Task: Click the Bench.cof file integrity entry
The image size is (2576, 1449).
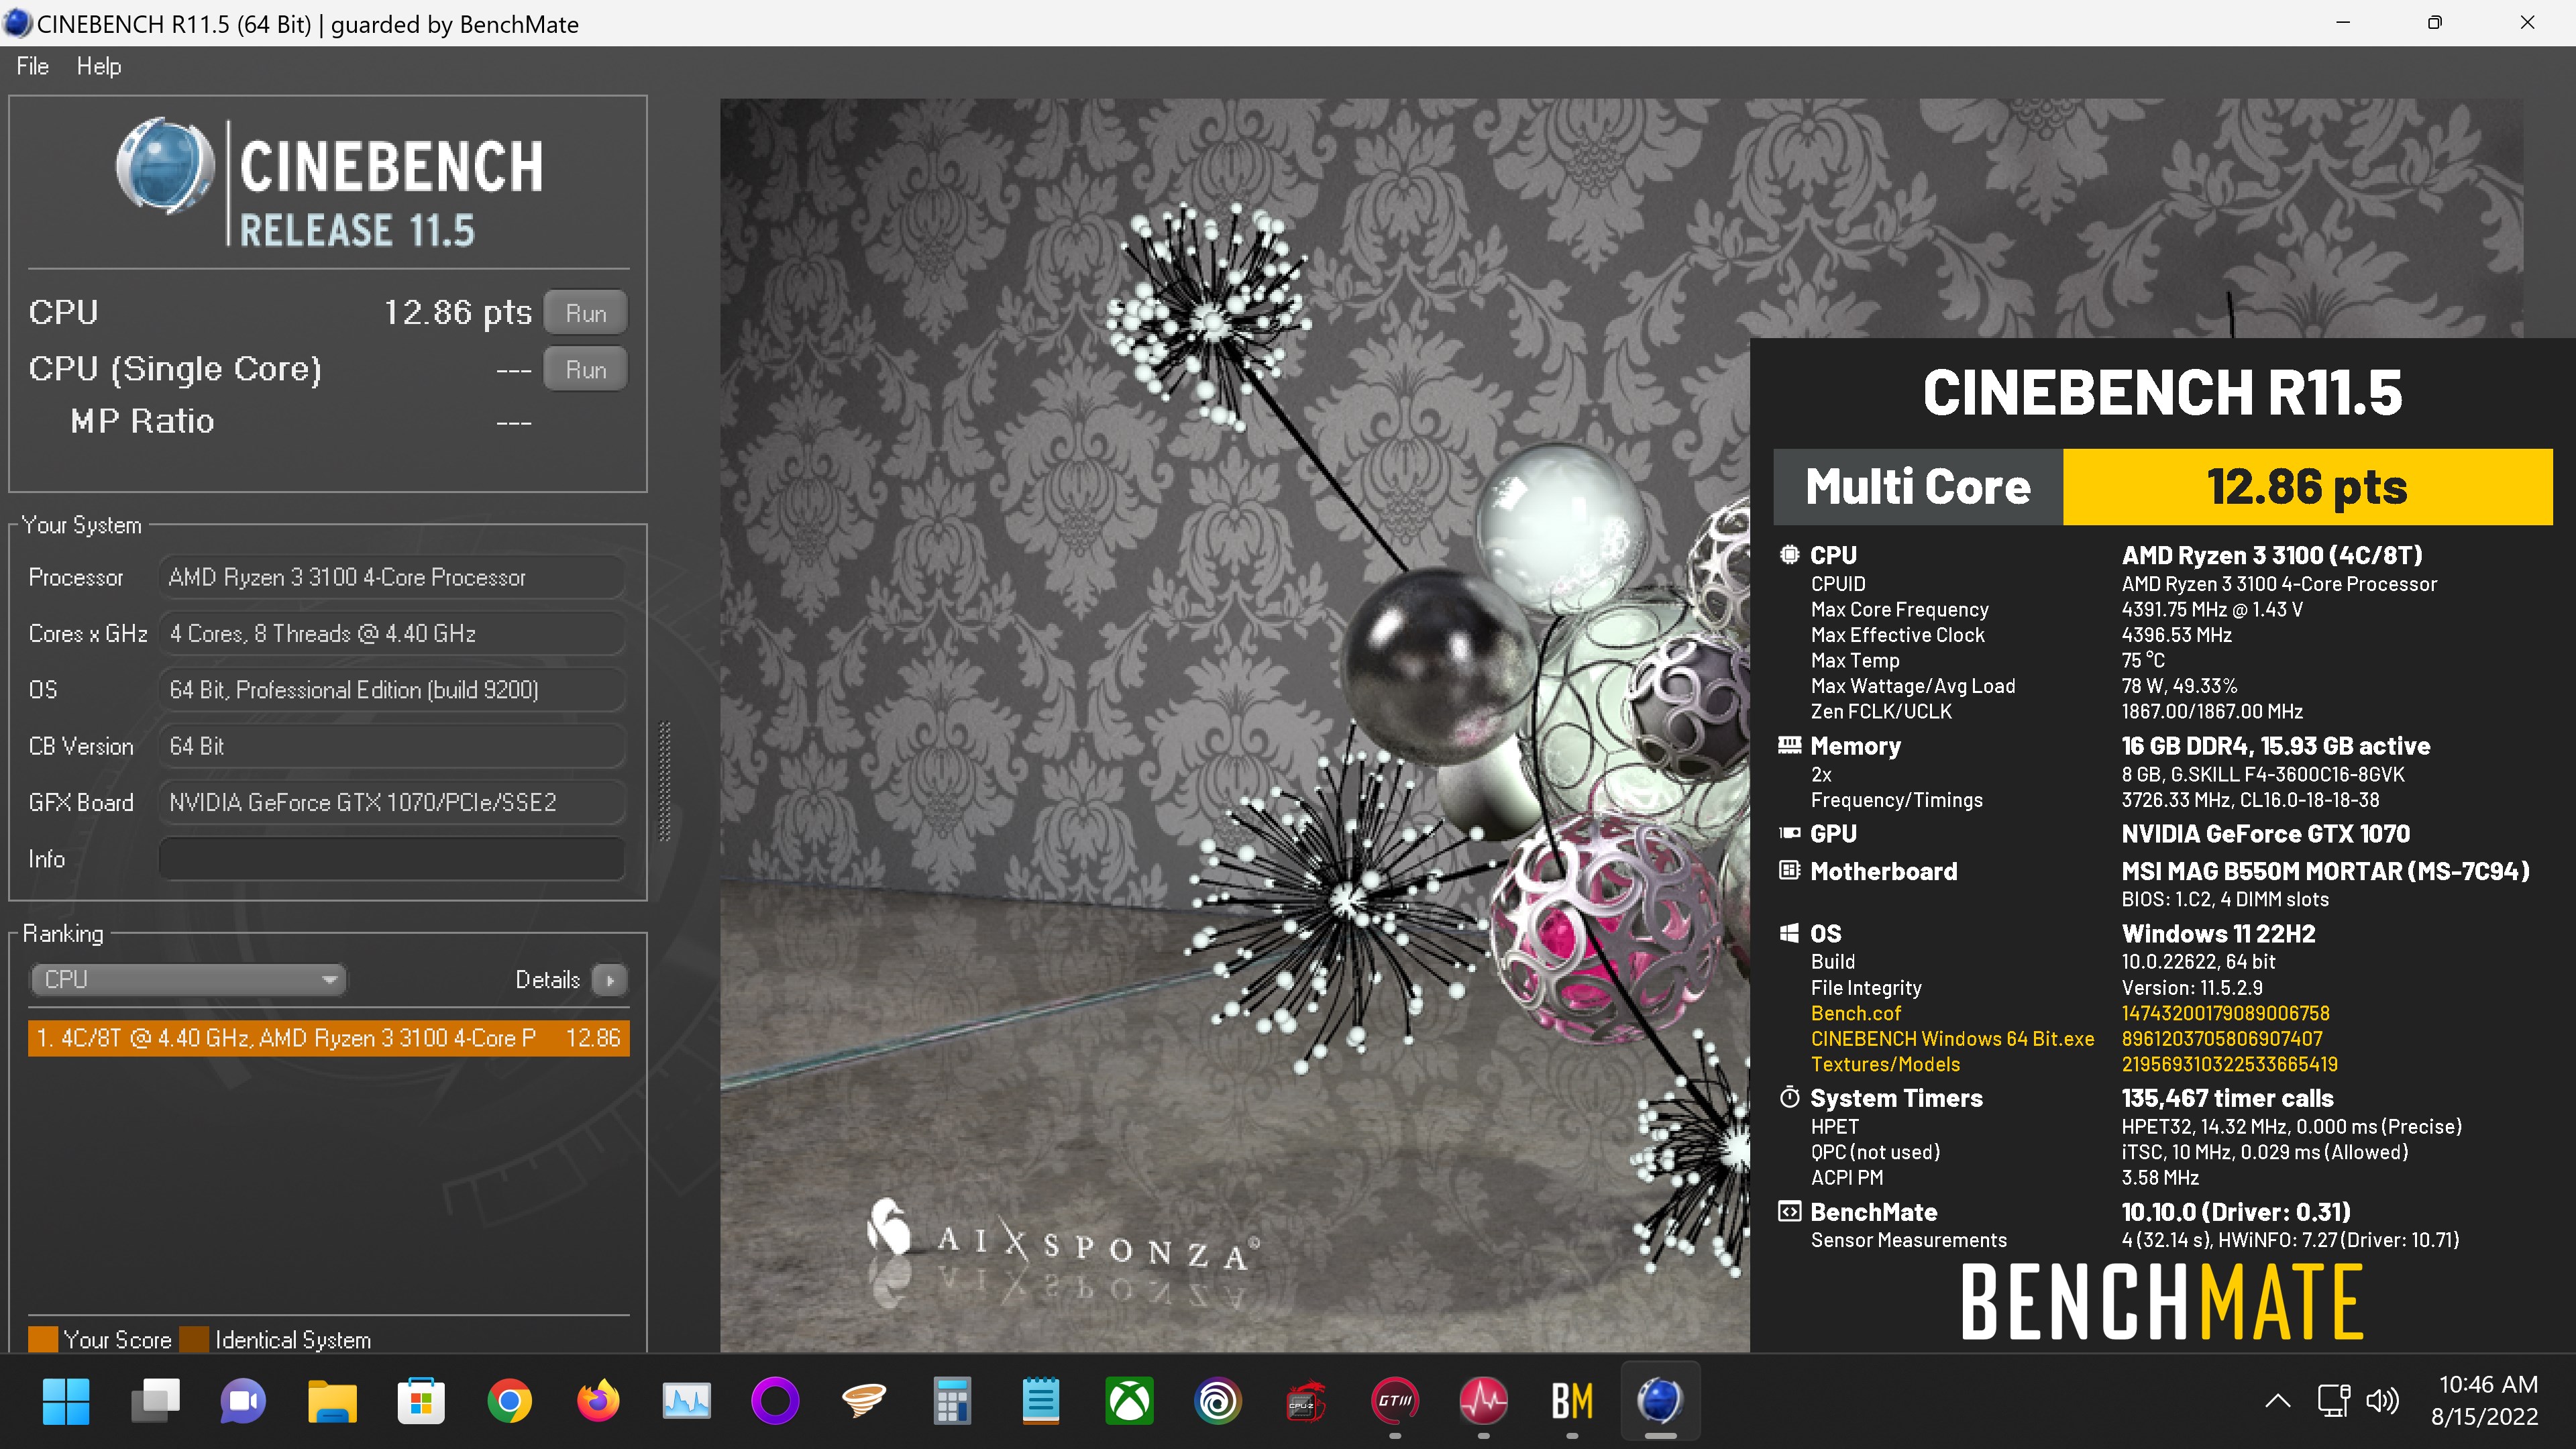Action: 1856,1013
